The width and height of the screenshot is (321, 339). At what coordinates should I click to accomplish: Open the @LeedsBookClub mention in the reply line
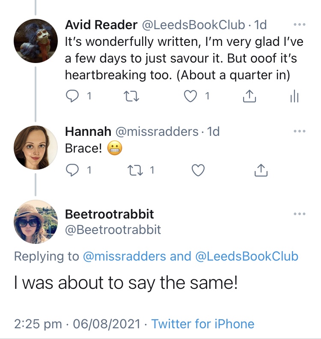(247, 256)
